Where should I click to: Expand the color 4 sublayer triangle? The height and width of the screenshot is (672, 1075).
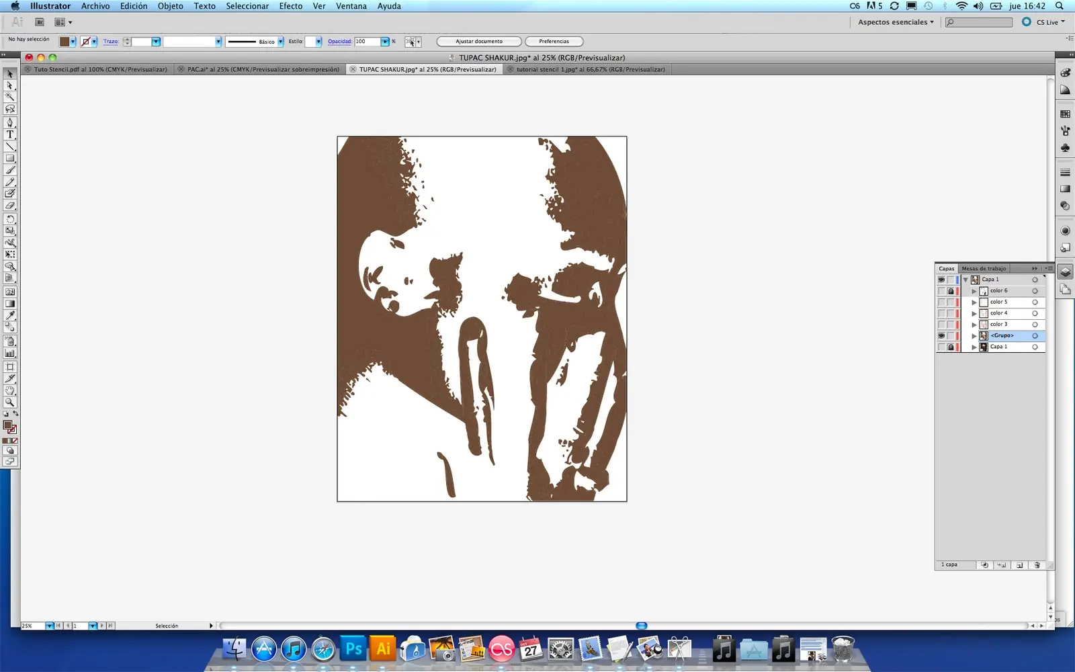(x=974, y=313)
